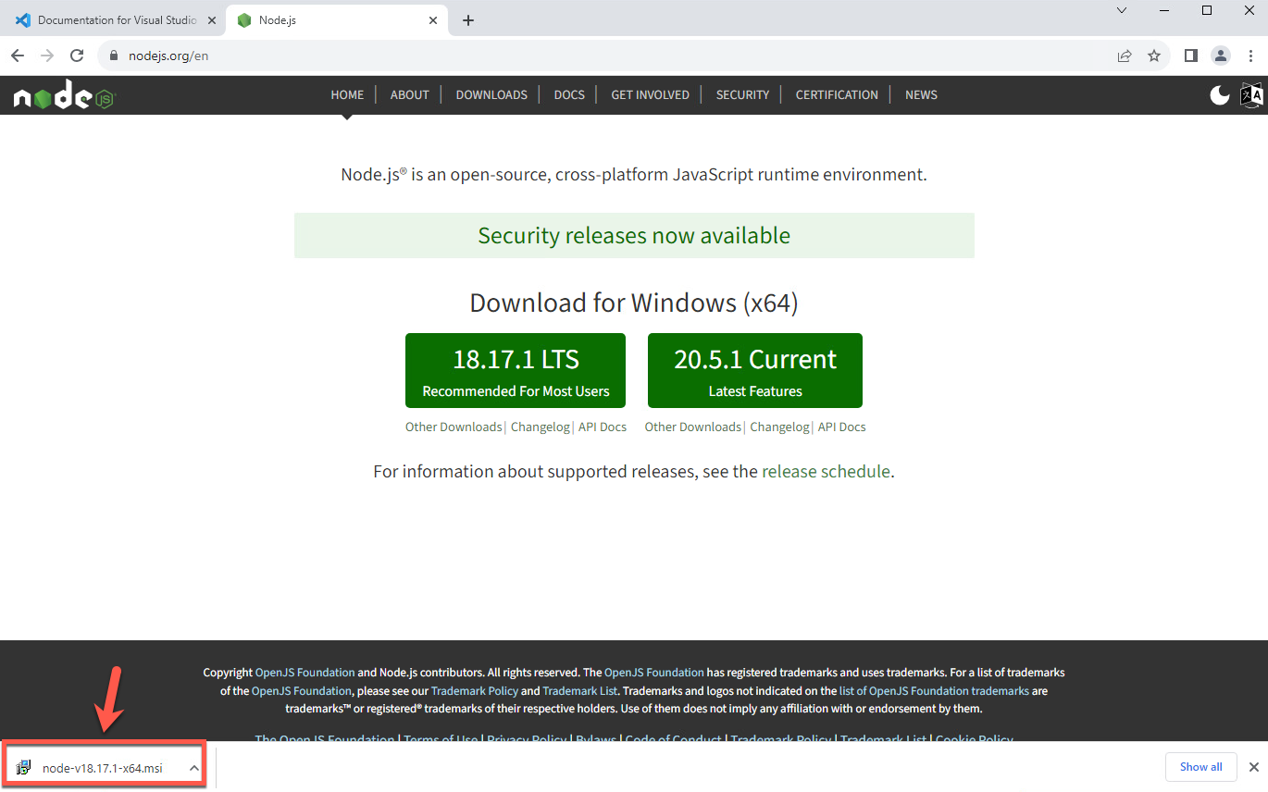Open the tab search dropdown chevron

1122,11
